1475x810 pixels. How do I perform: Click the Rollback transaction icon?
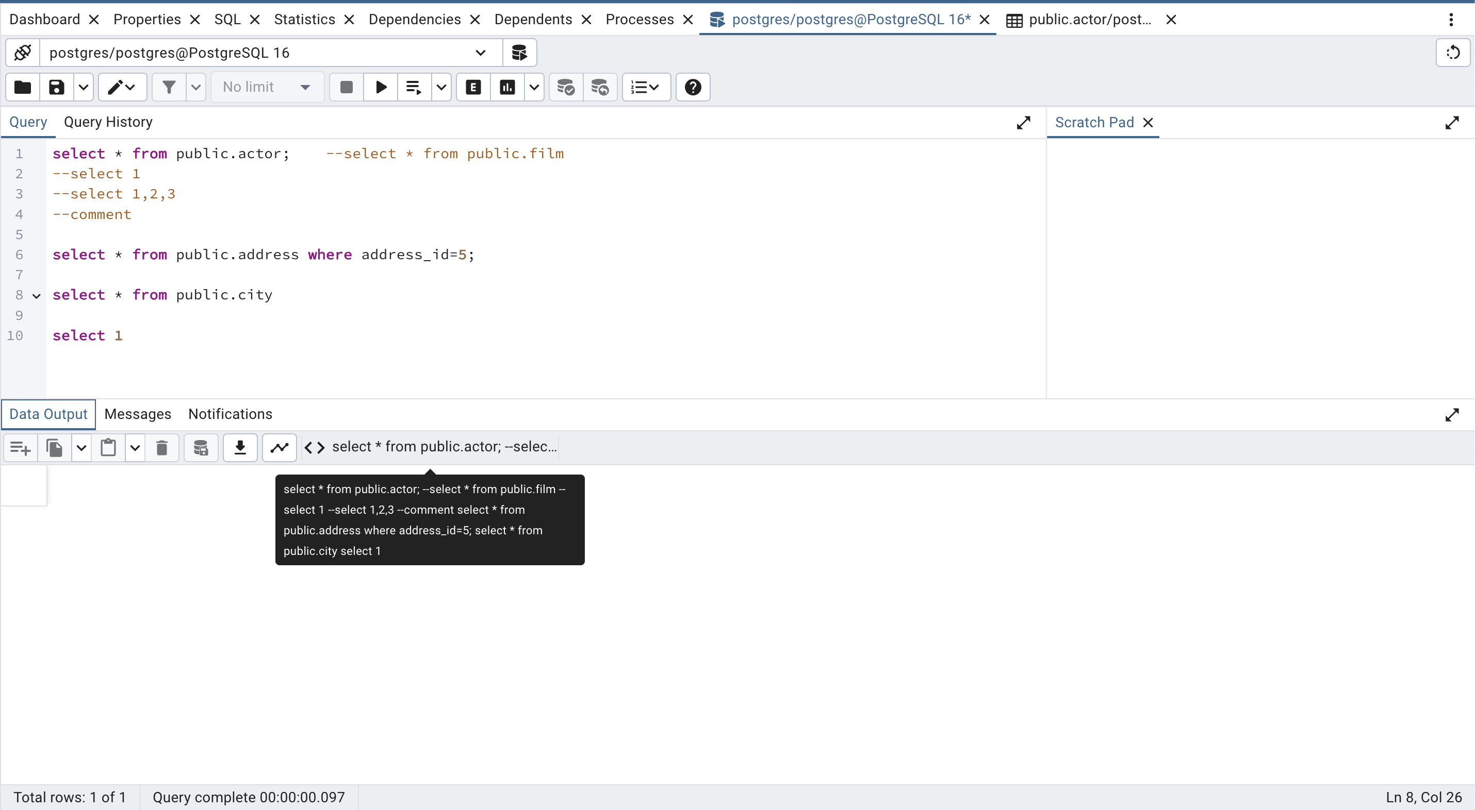pyautogui.click(x=599, y=87)
